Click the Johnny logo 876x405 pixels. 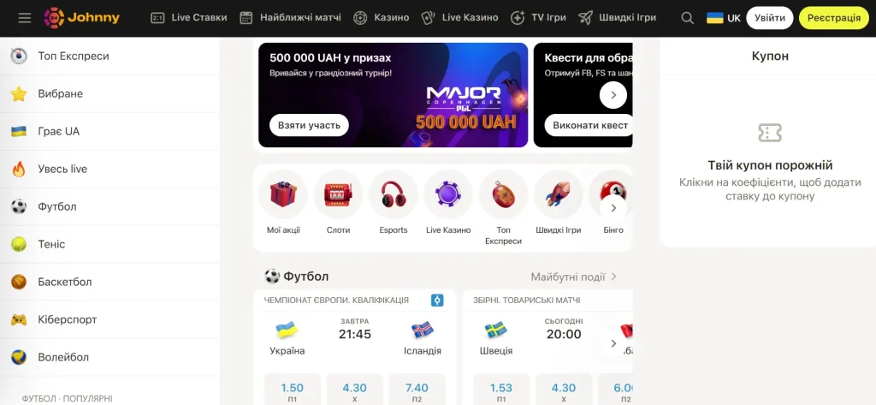tap(81, 18)
